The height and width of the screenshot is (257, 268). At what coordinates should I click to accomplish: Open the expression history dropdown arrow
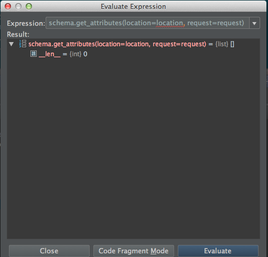[x=254, y=23]
